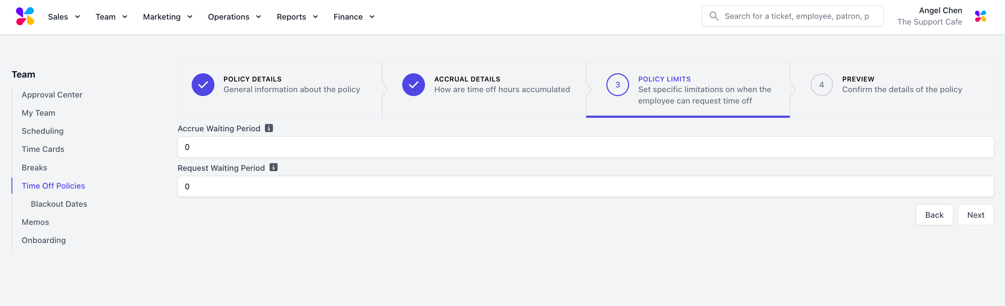Focus the ticket, employee, patron search box
1005x306 pixels.
(792, 16)
